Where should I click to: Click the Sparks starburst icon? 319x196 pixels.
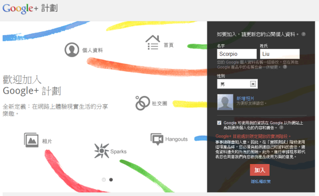[102, 151]
